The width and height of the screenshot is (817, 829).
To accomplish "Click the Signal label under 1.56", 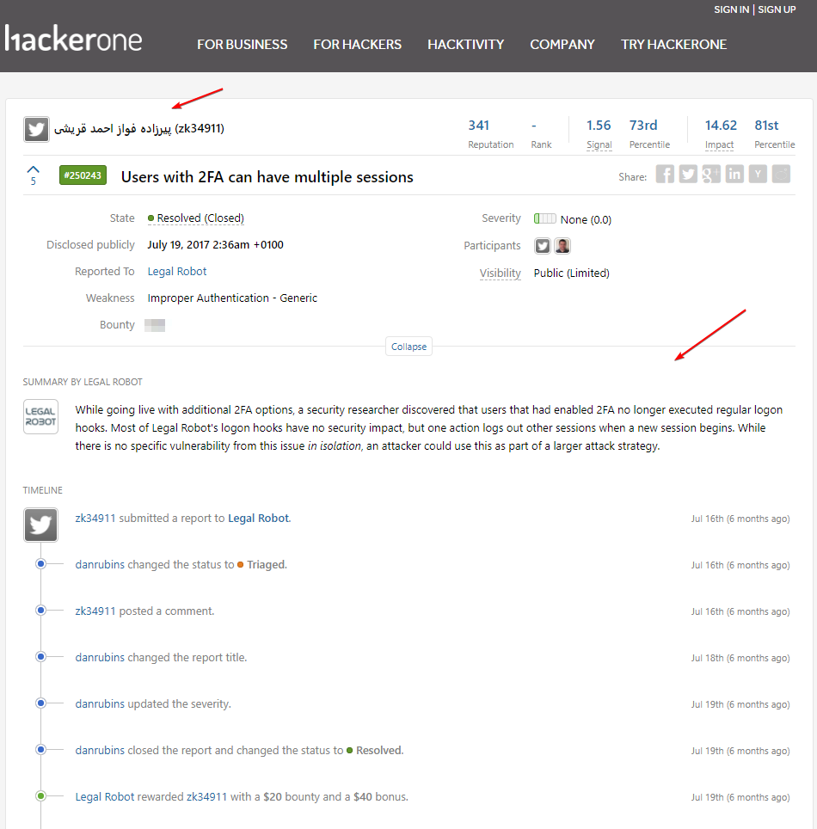I will point(599,144).
